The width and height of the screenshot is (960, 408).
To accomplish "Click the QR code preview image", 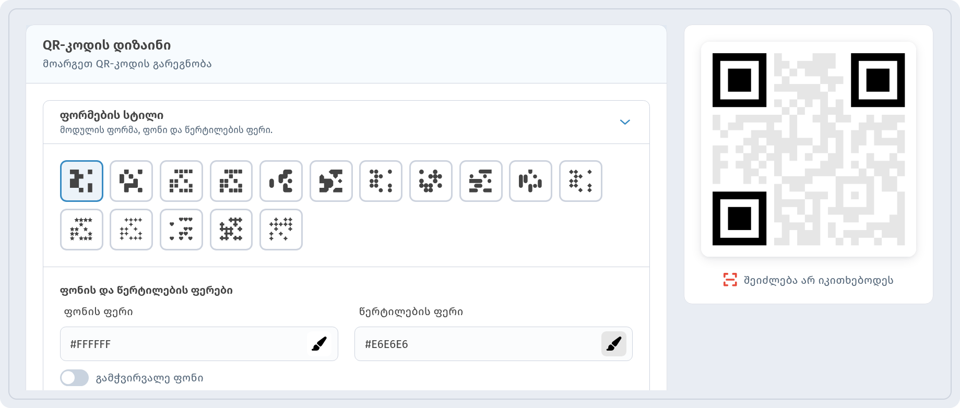I will tap(809, 149).
